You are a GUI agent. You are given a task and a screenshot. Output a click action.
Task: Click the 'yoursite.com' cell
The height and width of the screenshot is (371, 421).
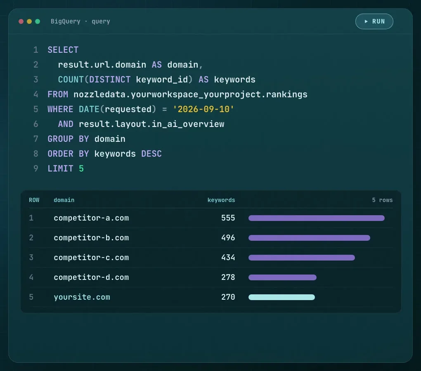pos(82,297)
